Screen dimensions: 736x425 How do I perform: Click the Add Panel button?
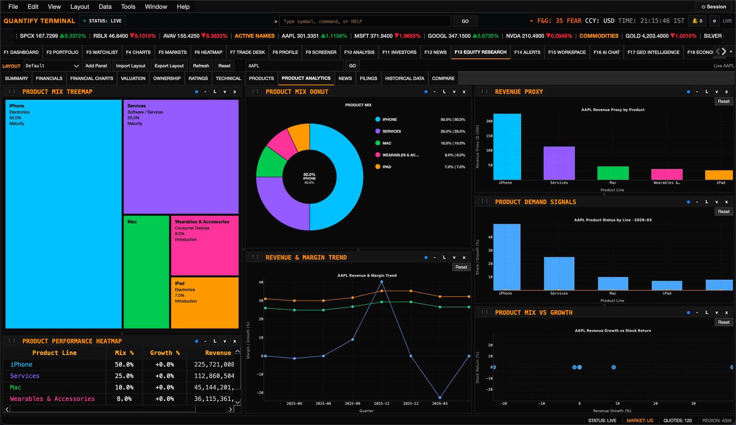click(96, 66)
